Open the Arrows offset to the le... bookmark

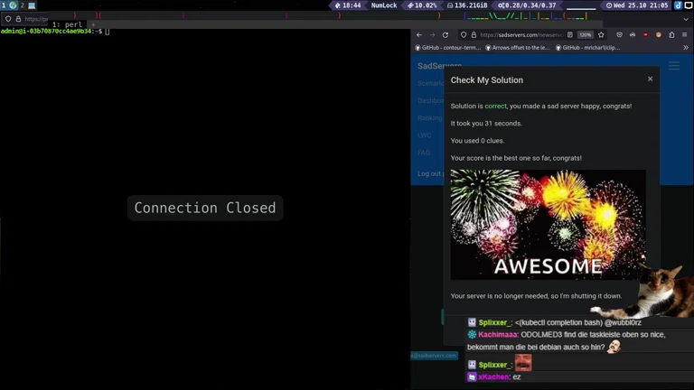tap(518, 48)
